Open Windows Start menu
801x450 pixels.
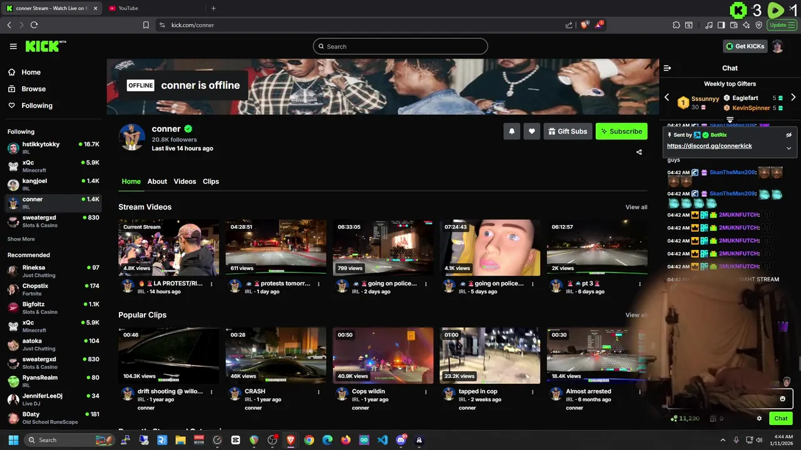(13, 440)
